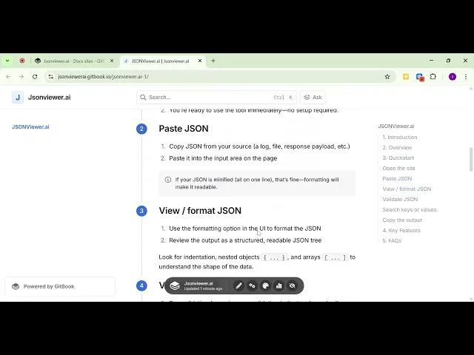The image size is (474, 355).
Task: Open the yellow extension icon in Chrome toolbar
Action: [406, 77]
